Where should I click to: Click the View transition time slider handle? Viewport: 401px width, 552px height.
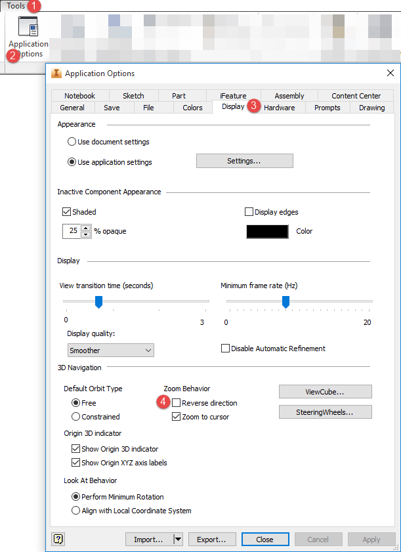(99, 302)
